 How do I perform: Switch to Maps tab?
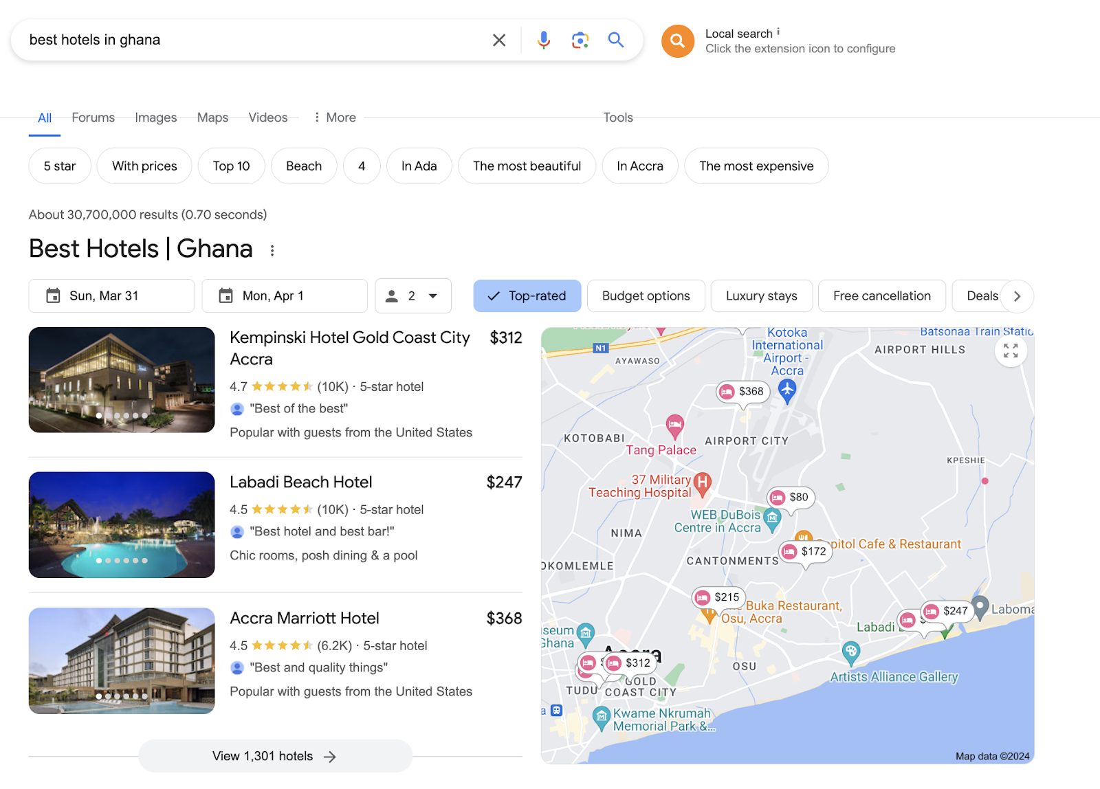(x=212, y=118)
